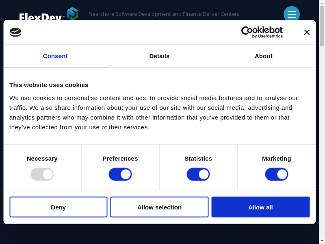Accept cookies with Allow all
The width and height of the screenshot is (325, 244).
point(260,207)
